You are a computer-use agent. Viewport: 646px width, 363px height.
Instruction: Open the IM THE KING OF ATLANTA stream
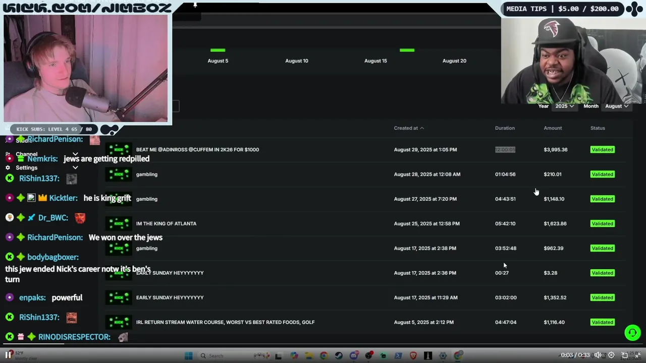[166, 223]
